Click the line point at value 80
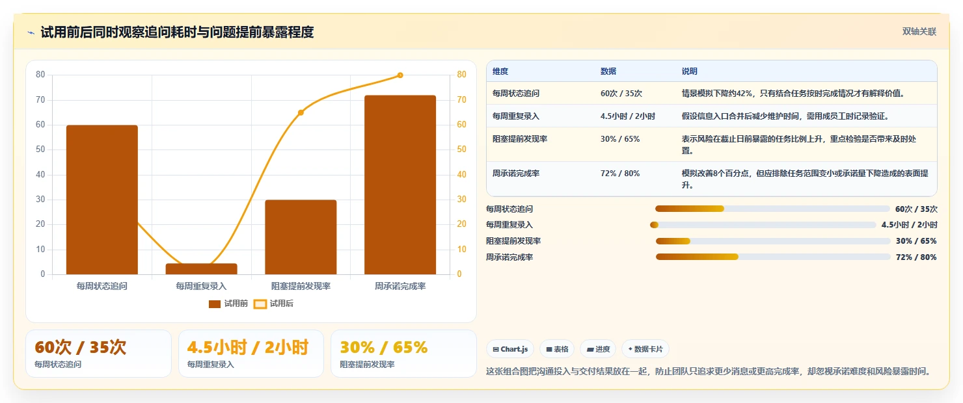963x403 pixels. click(x=400, y=75)
